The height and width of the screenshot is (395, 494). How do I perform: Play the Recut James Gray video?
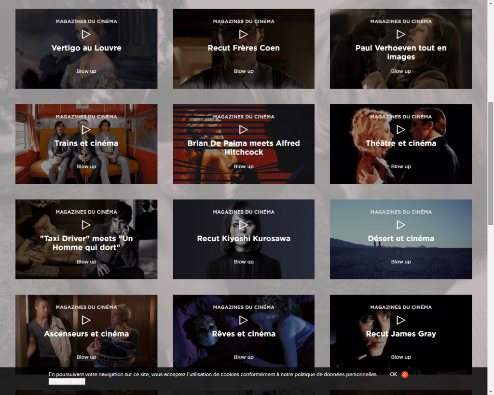click(x=401, y=320)
